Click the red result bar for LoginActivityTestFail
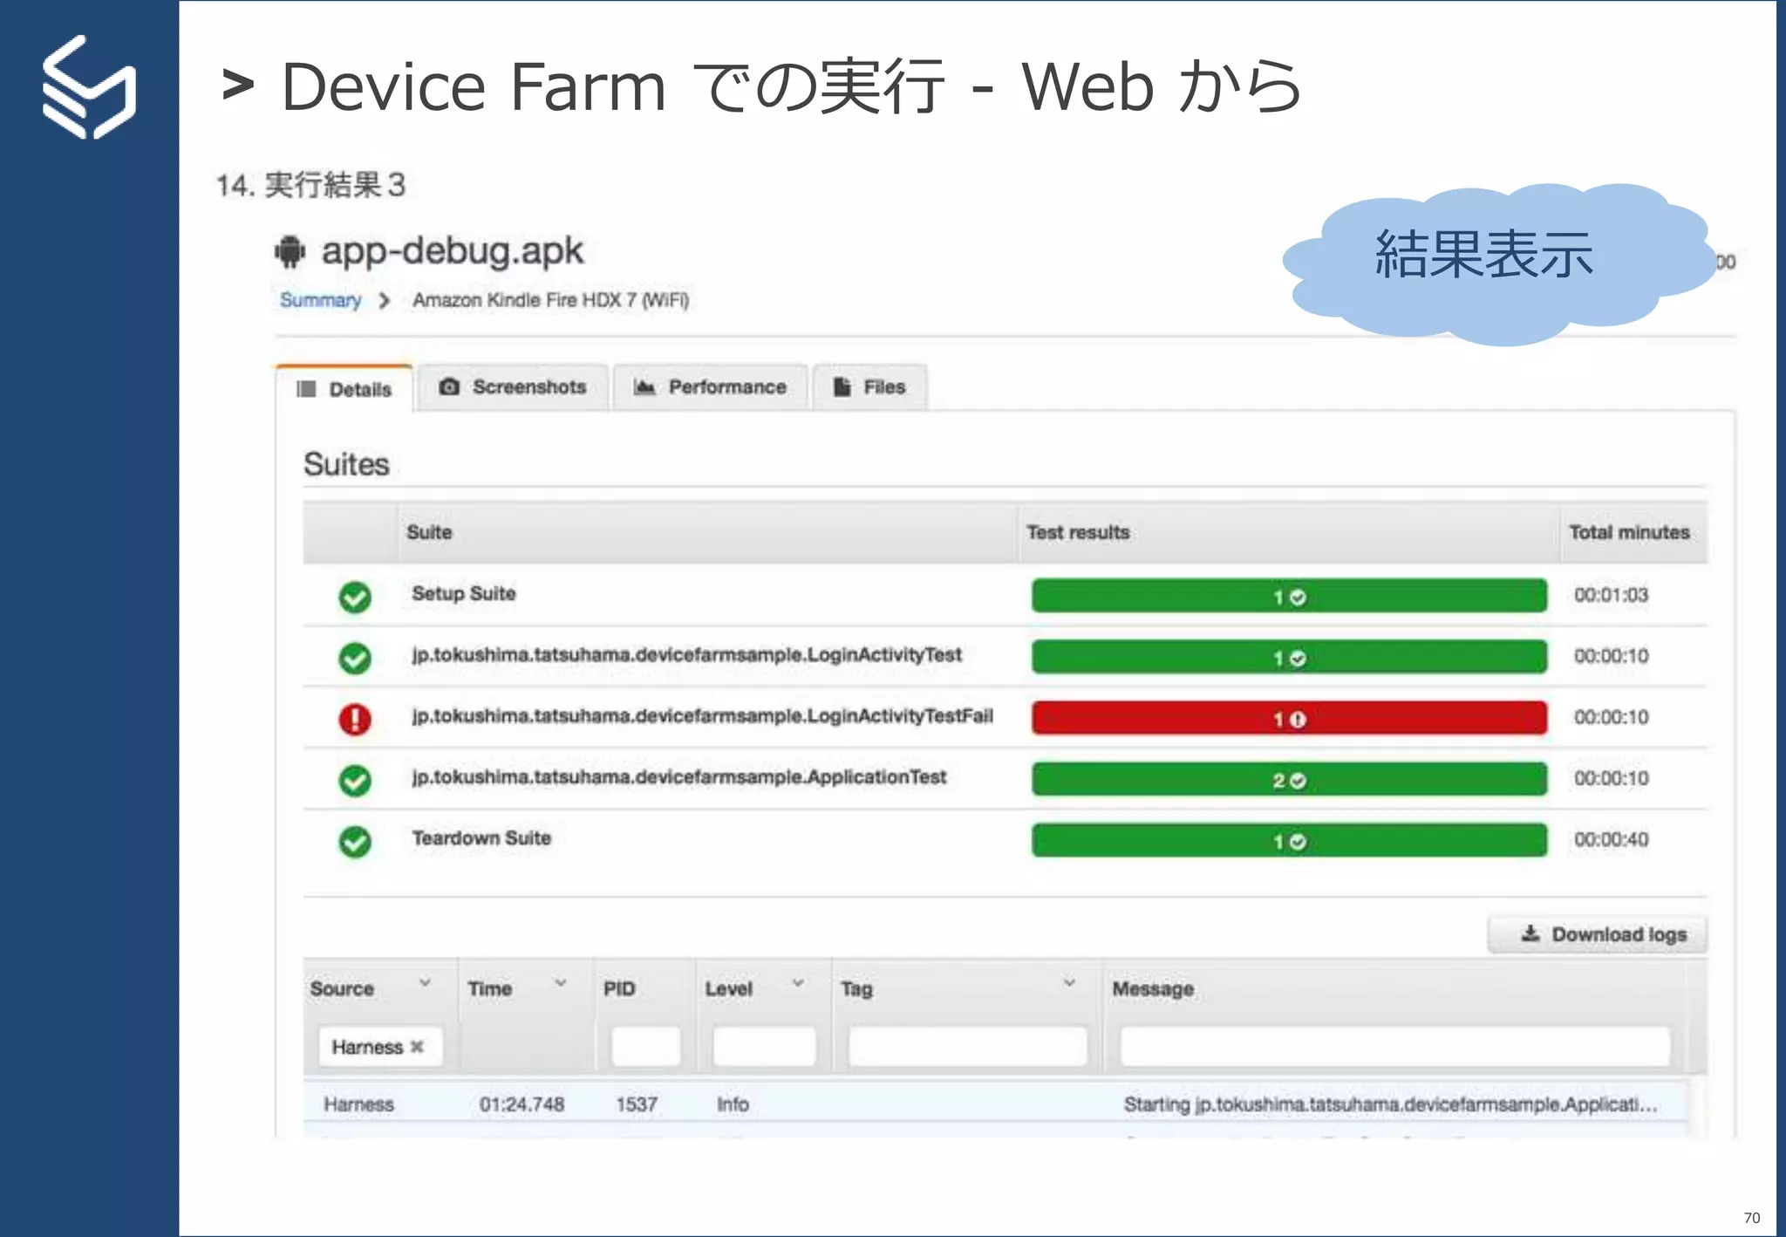 (1289, 718)
